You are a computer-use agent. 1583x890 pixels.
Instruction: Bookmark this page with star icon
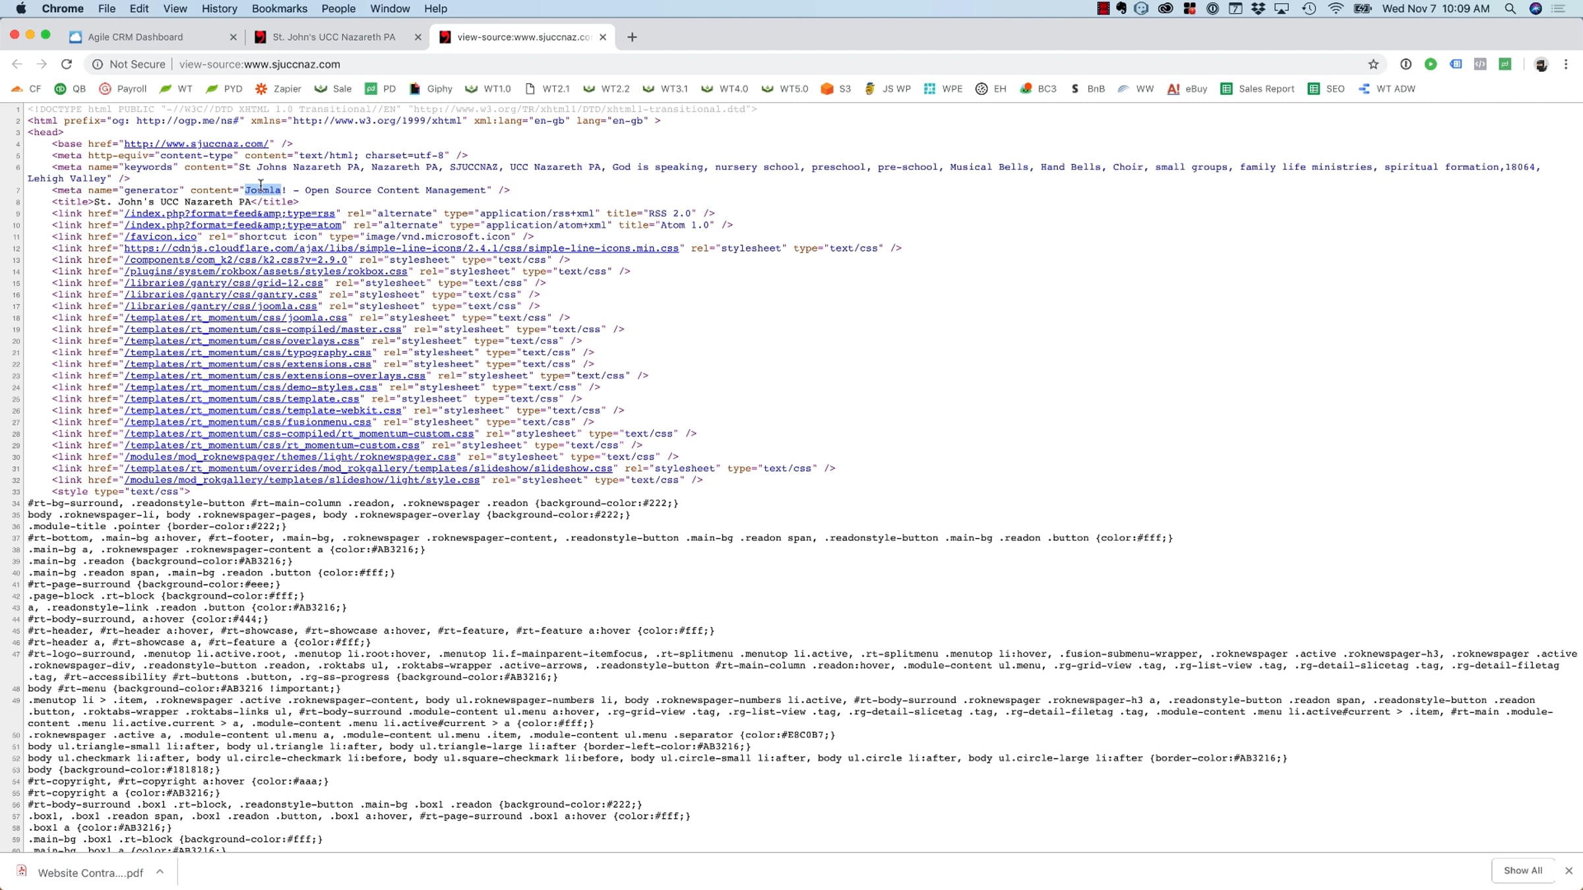(1373, 64)
